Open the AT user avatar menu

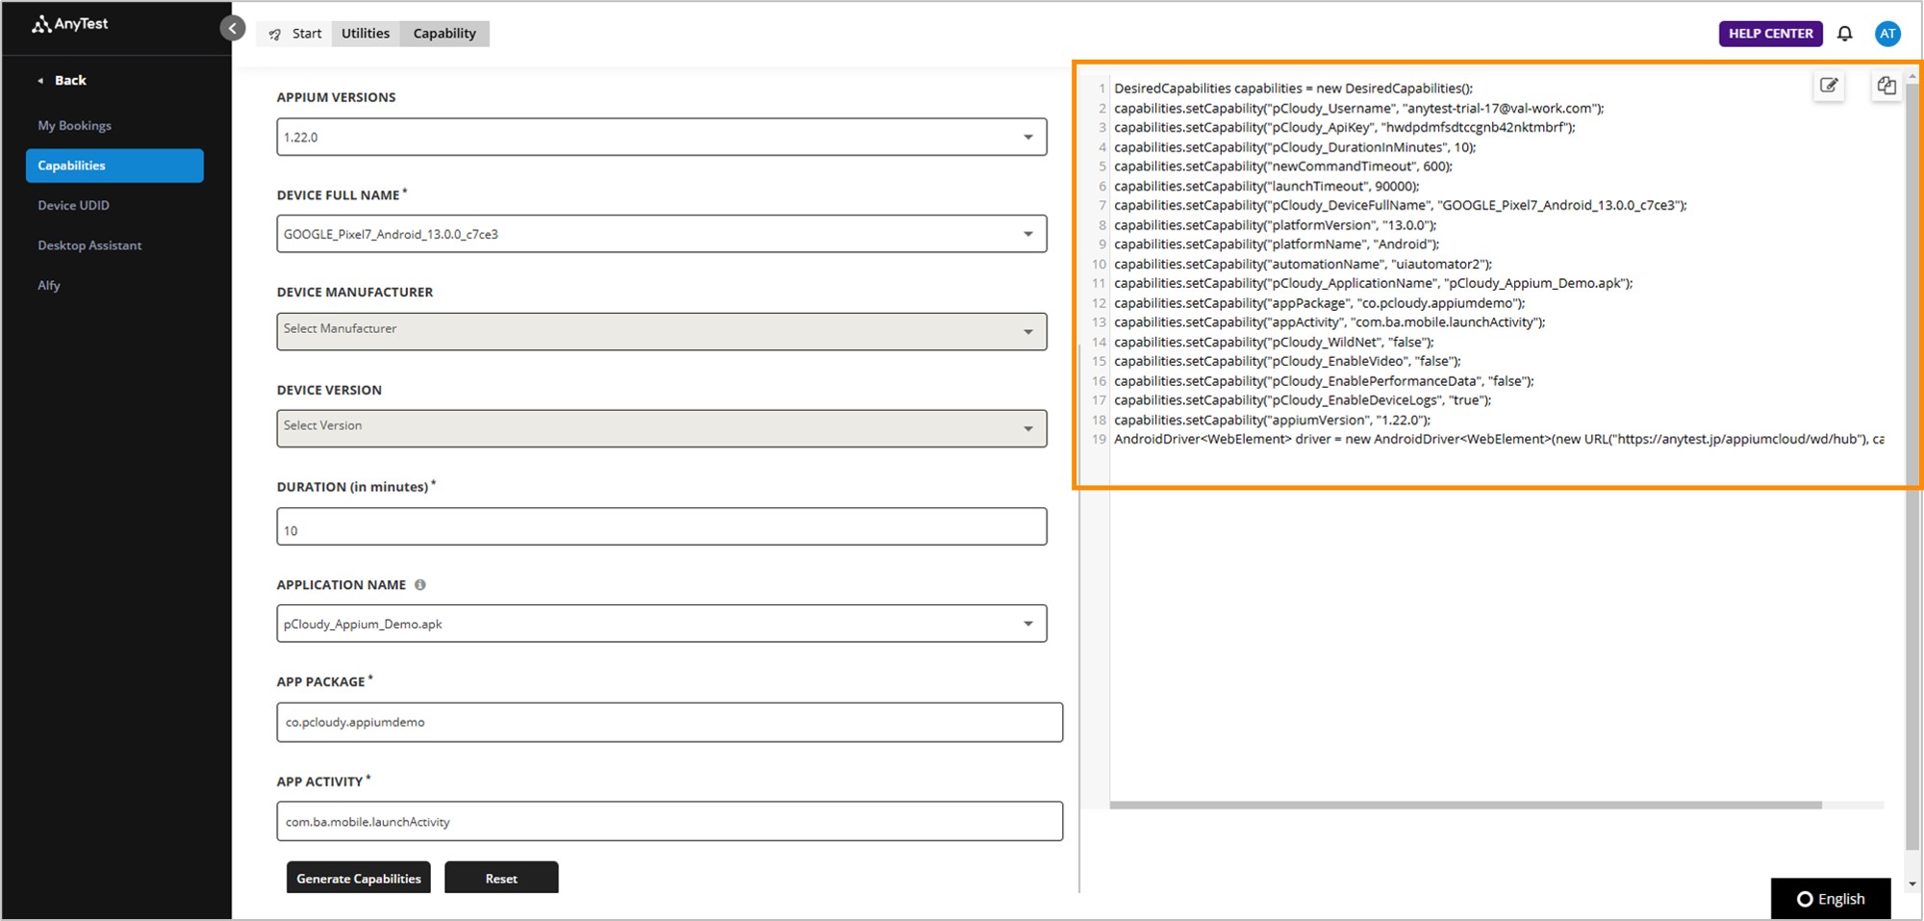point(1887,34)
